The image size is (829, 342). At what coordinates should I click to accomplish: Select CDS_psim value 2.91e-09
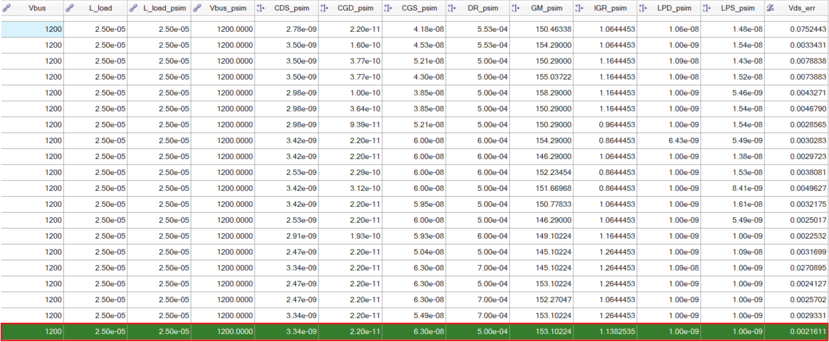click(301, 236)
